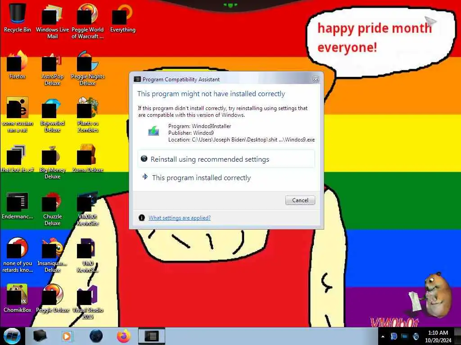Select the VM0 KevinSi... file icon

[88, 255]
